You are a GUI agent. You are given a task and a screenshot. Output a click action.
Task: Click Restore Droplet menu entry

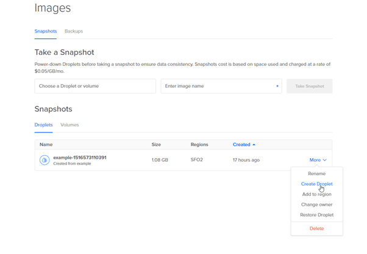[x=316, y=215]
